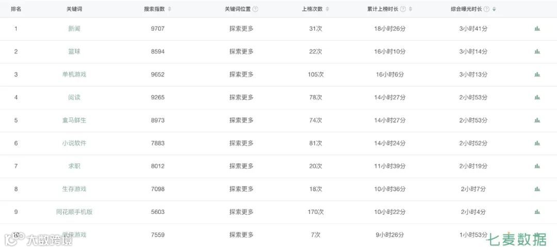Viewport: 557px width, 250px height.
Task: Click the help icon beside 累计上榜时长
Action: tap(403, 9)
